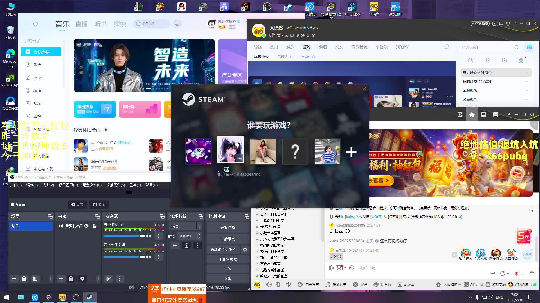
Task: Open the 工具(T) menu in OBS
Action: [x=135, y=185]
